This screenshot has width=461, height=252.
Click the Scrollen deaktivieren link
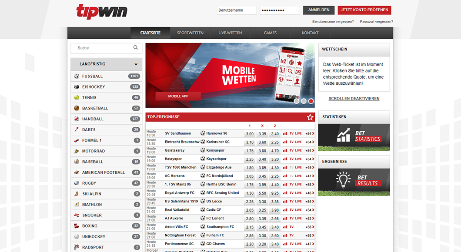354,99
